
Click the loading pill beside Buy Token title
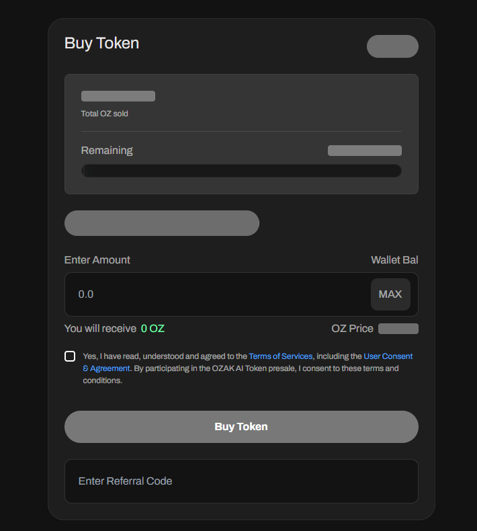[392, 46]
